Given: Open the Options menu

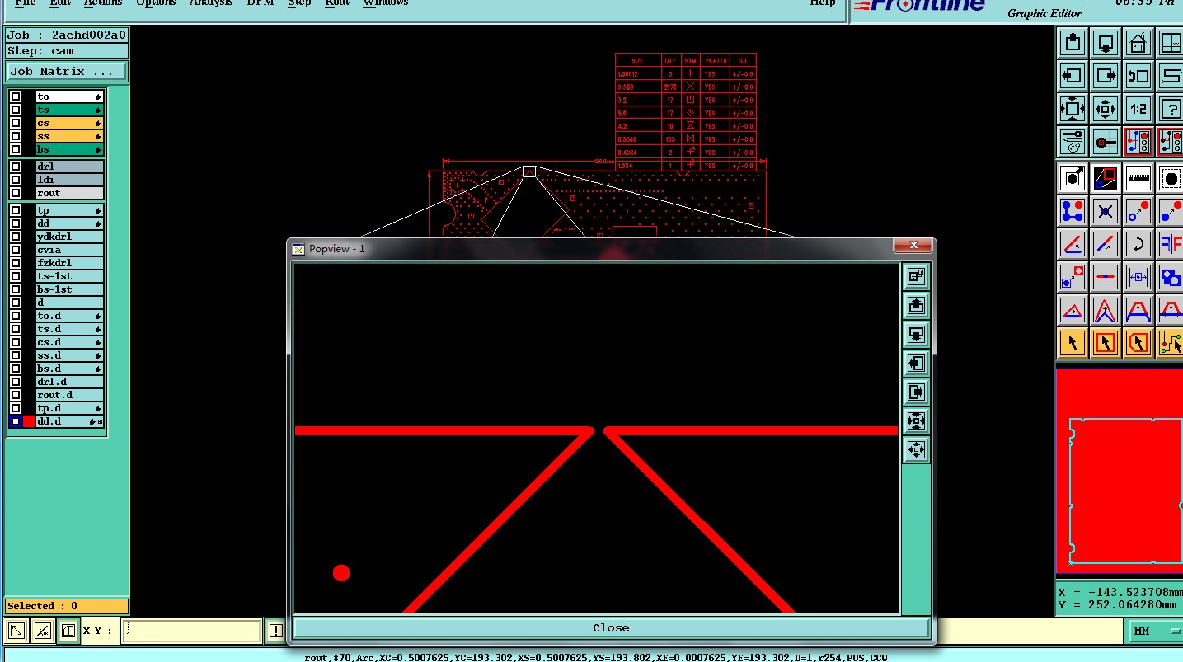Looking at the screenshot, I should click(x=156, y=3).
